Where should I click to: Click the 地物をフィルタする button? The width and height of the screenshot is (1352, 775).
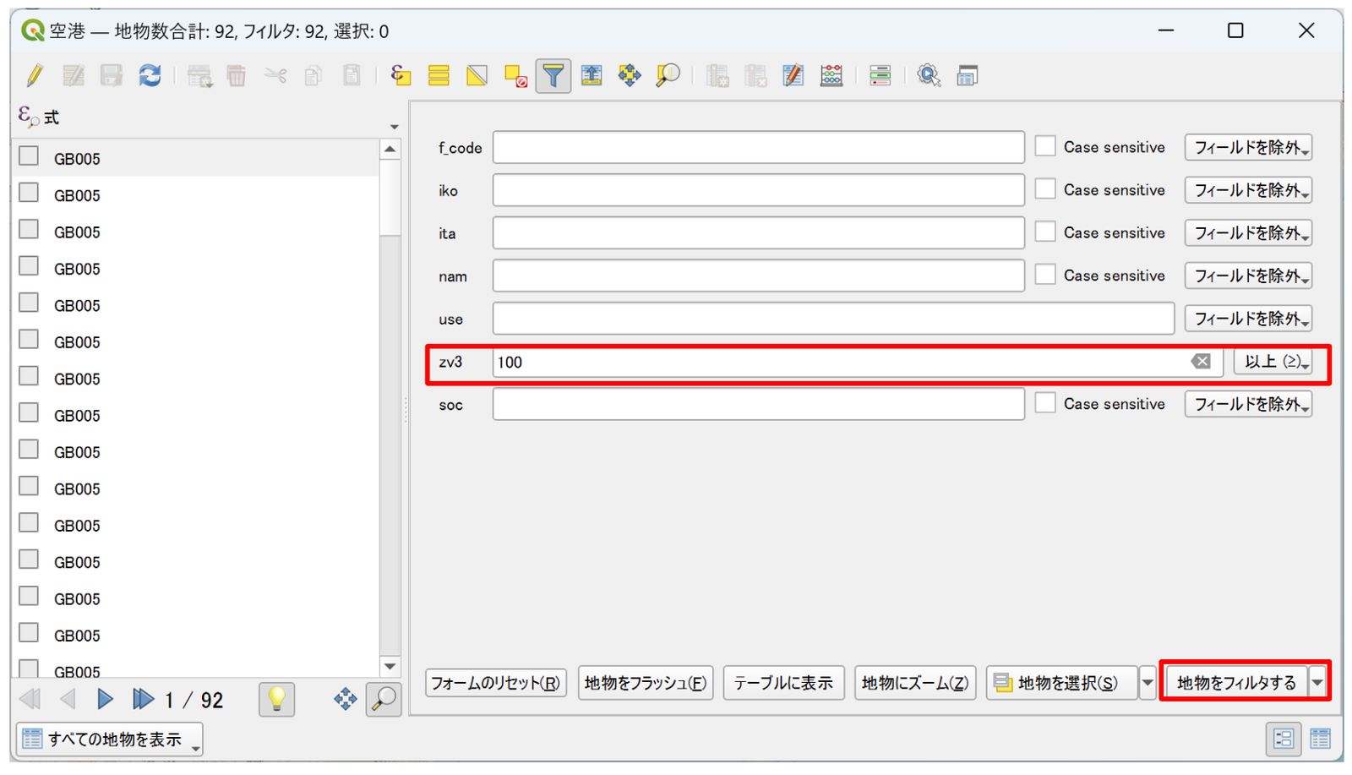tap(1236, 682)
